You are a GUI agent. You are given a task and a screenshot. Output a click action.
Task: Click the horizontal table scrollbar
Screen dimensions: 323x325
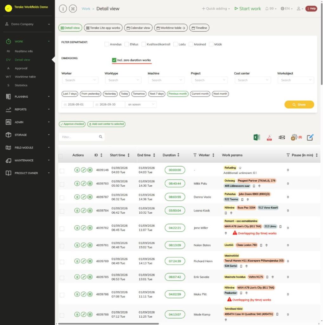point(108,323)
